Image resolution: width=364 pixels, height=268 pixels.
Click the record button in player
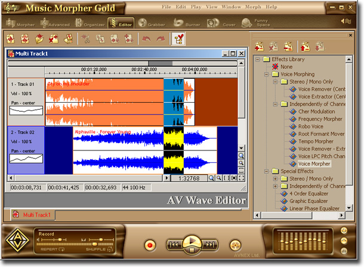[x=150, y=245]
